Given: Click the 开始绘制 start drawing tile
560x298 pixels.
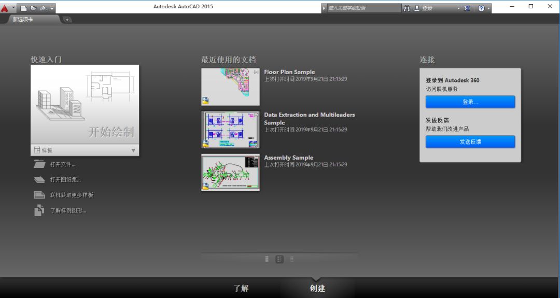Looking at the screenshot, I should 85,104.
